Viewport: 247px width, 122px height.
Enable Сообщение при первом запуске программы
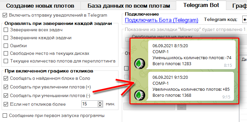click(5, 116)
